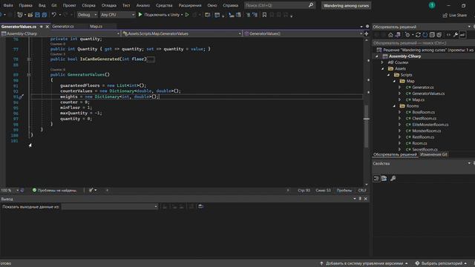Open Assets.Scripts.Map.GeneratorValues type dropdown

[182, 33]
